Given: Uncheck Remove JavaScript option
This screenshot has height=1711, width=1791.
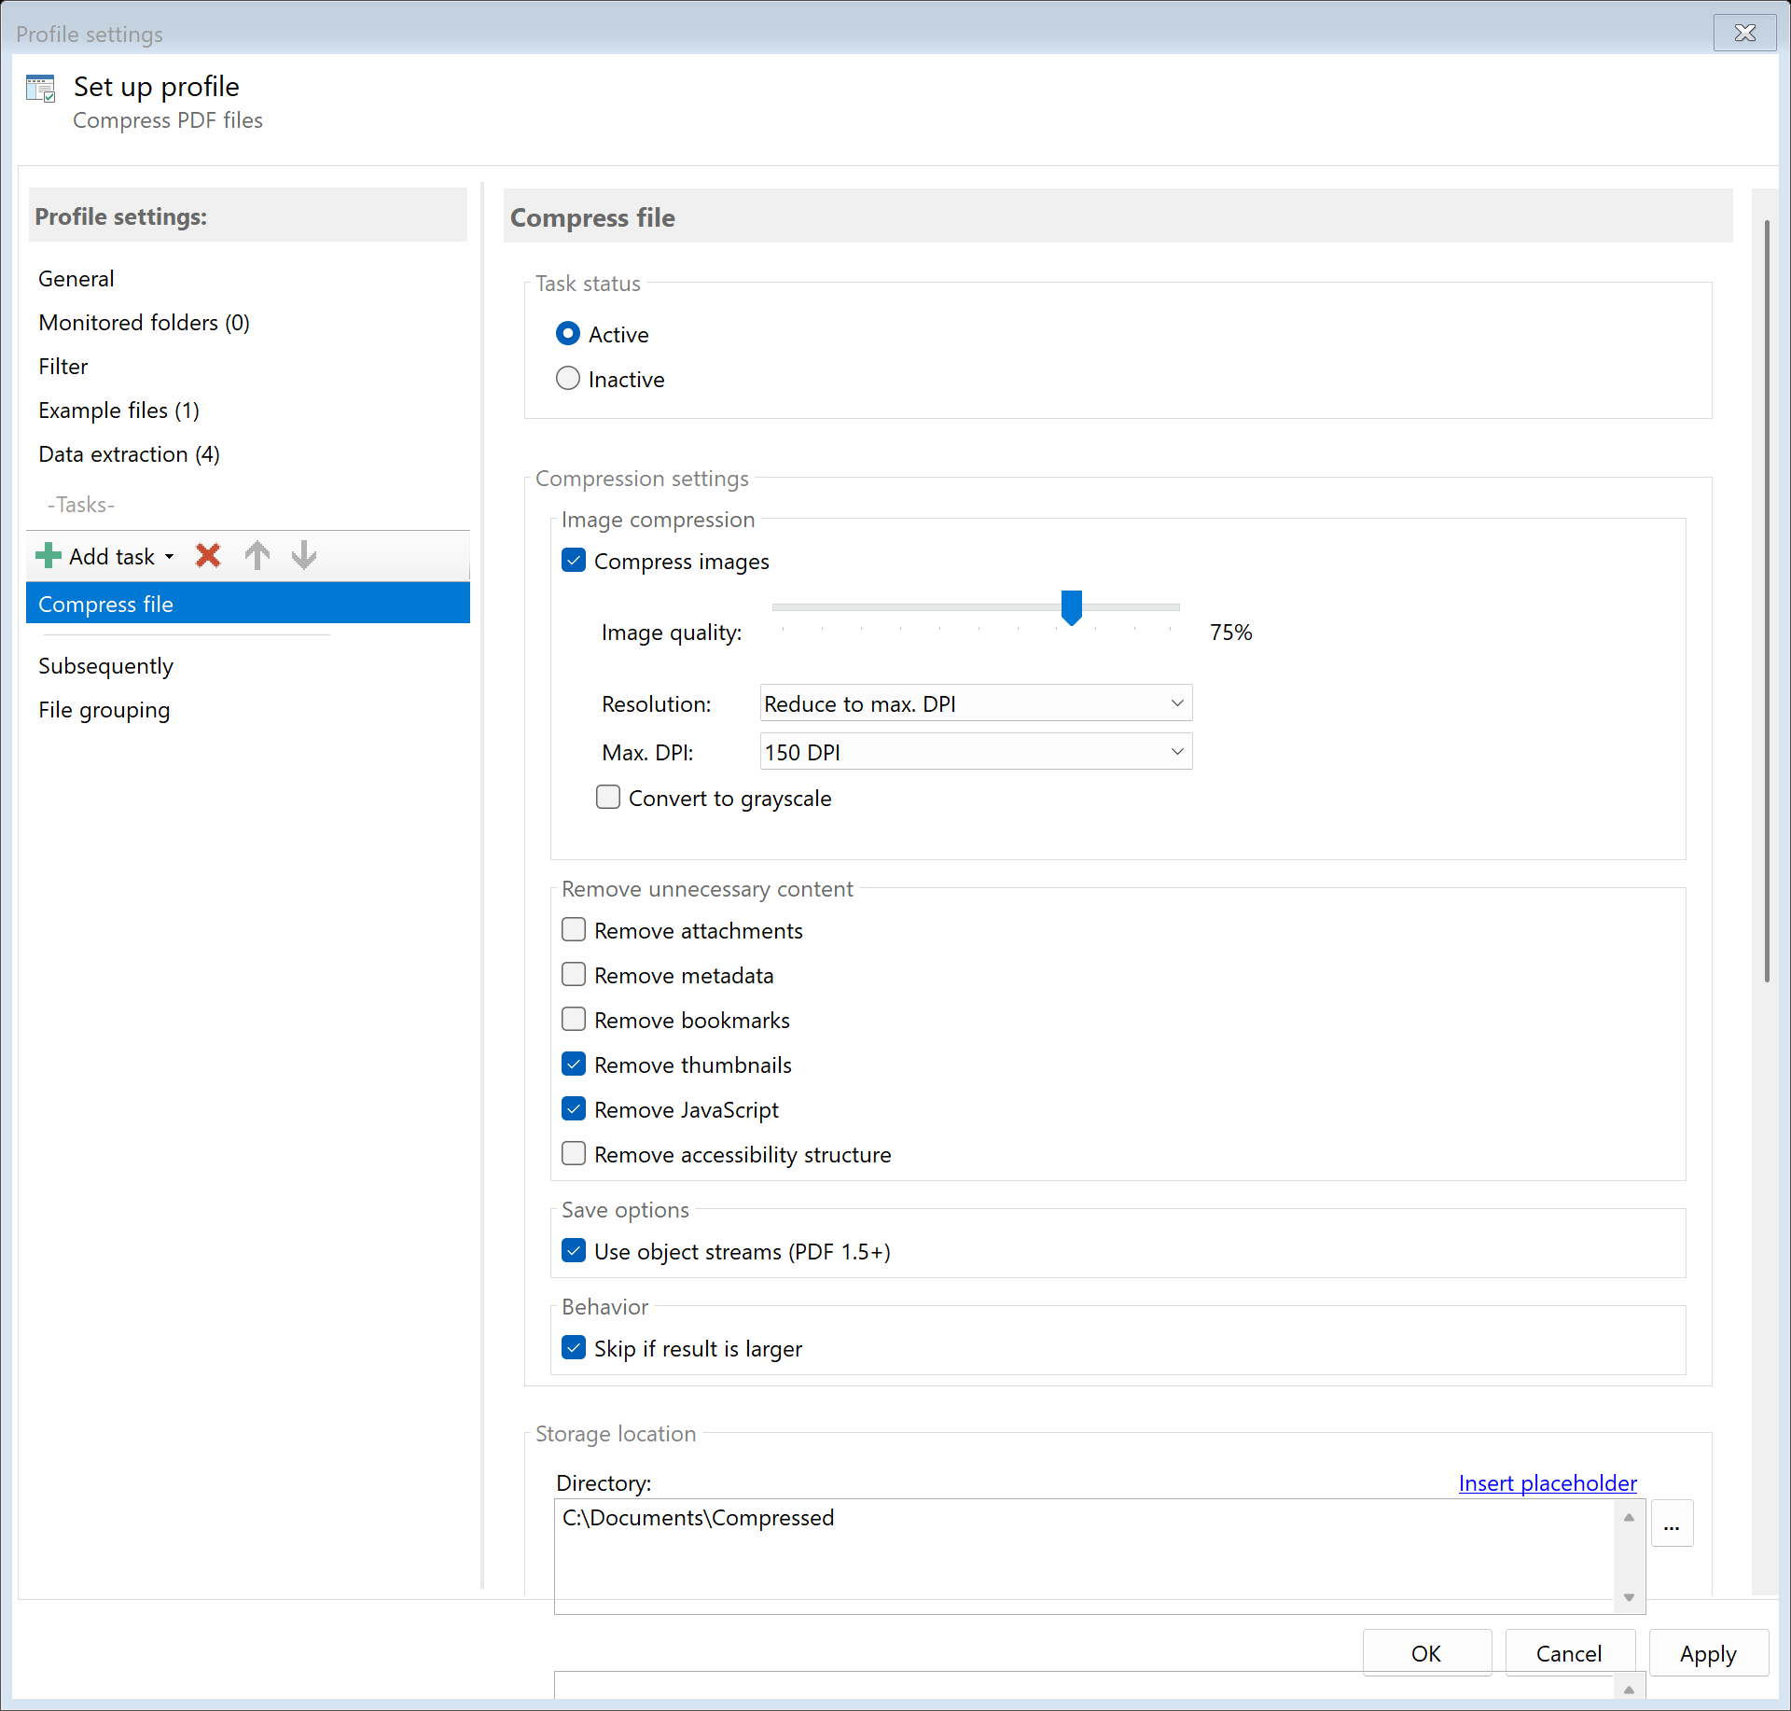Looking at the screenshot, I should click(574, 1109).
